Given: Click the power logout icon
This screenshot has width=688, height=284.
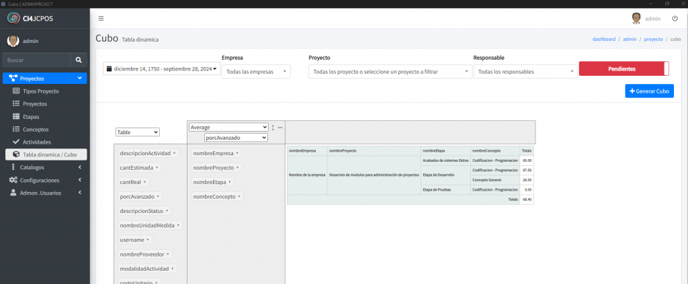Looking at the screenshot, I should tap(675, 18).
